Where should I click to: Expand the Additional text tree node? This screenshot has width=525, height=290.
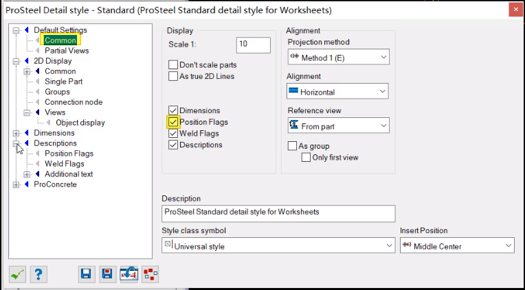(27, 174)
